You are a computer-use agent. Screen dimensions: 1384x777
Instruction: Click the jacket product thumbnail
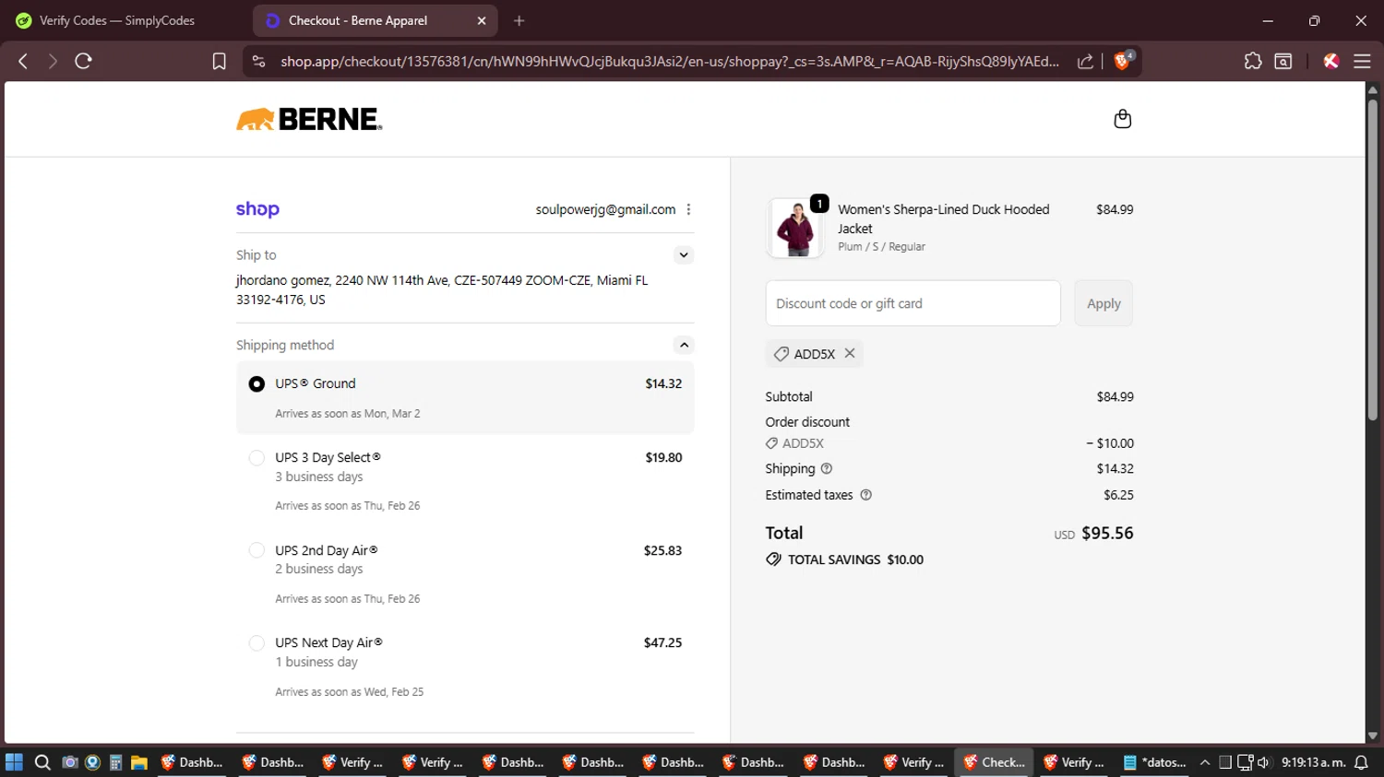tap(795, 228)
